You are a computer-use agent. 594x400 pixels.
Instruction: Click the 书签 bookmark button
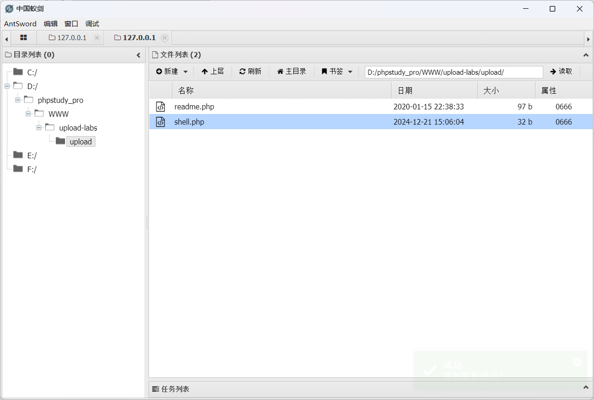[333, 72]
